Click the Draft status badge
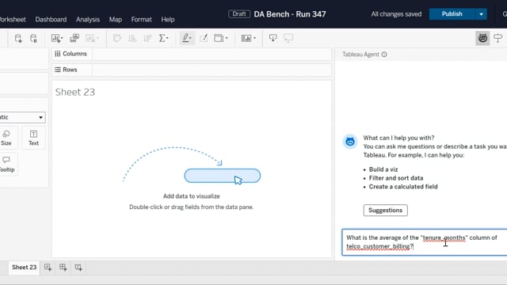This screenshot has width=507, height=285. [239, 14]
